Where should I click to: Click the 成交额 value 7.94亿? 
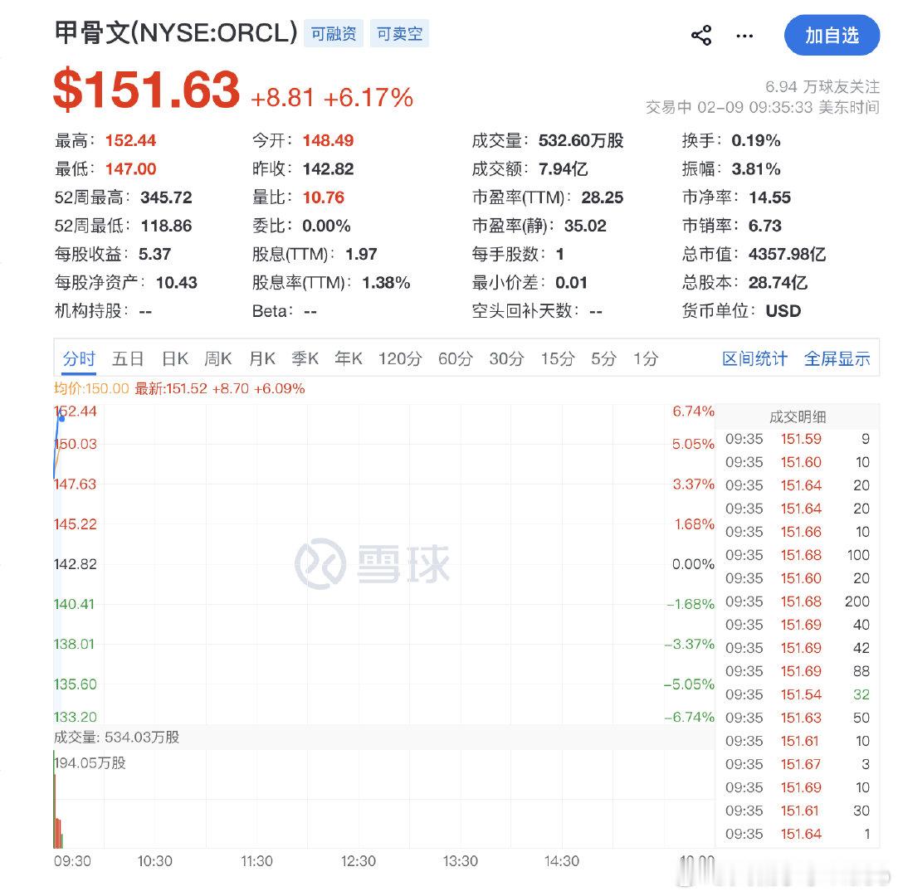(563, 169)
